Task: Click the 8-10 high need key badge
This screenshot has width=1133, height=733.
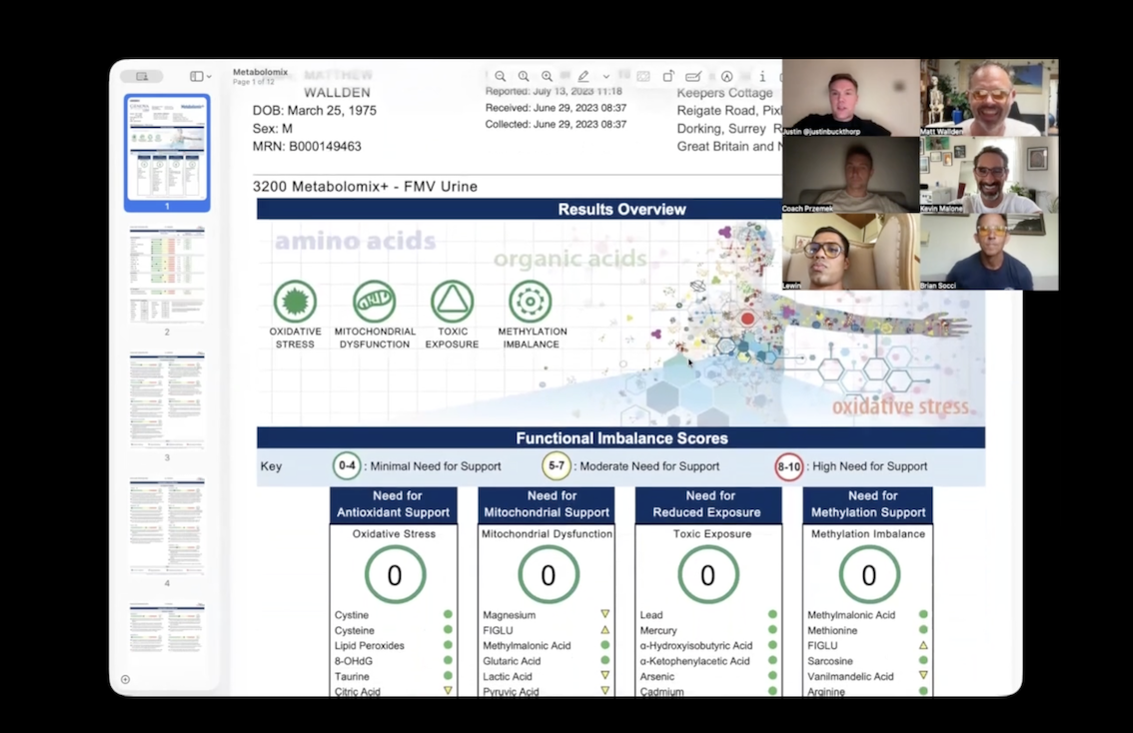Action: [789, 466]
